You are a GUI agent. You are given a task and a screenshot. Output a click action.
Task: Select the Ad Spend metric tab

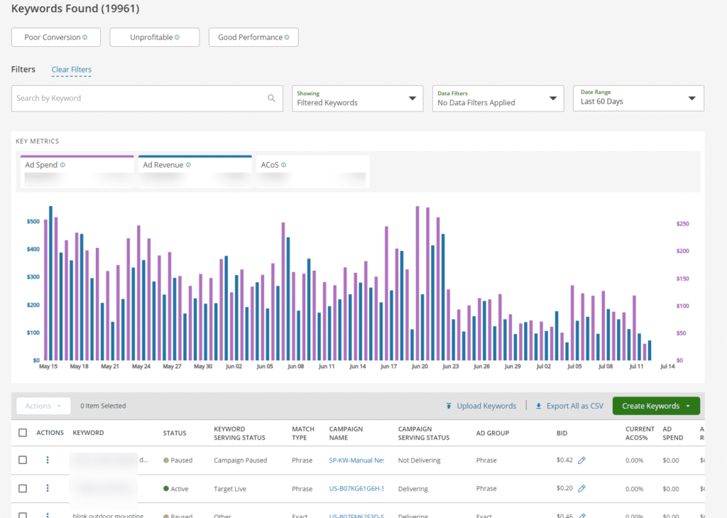(77, 172)
